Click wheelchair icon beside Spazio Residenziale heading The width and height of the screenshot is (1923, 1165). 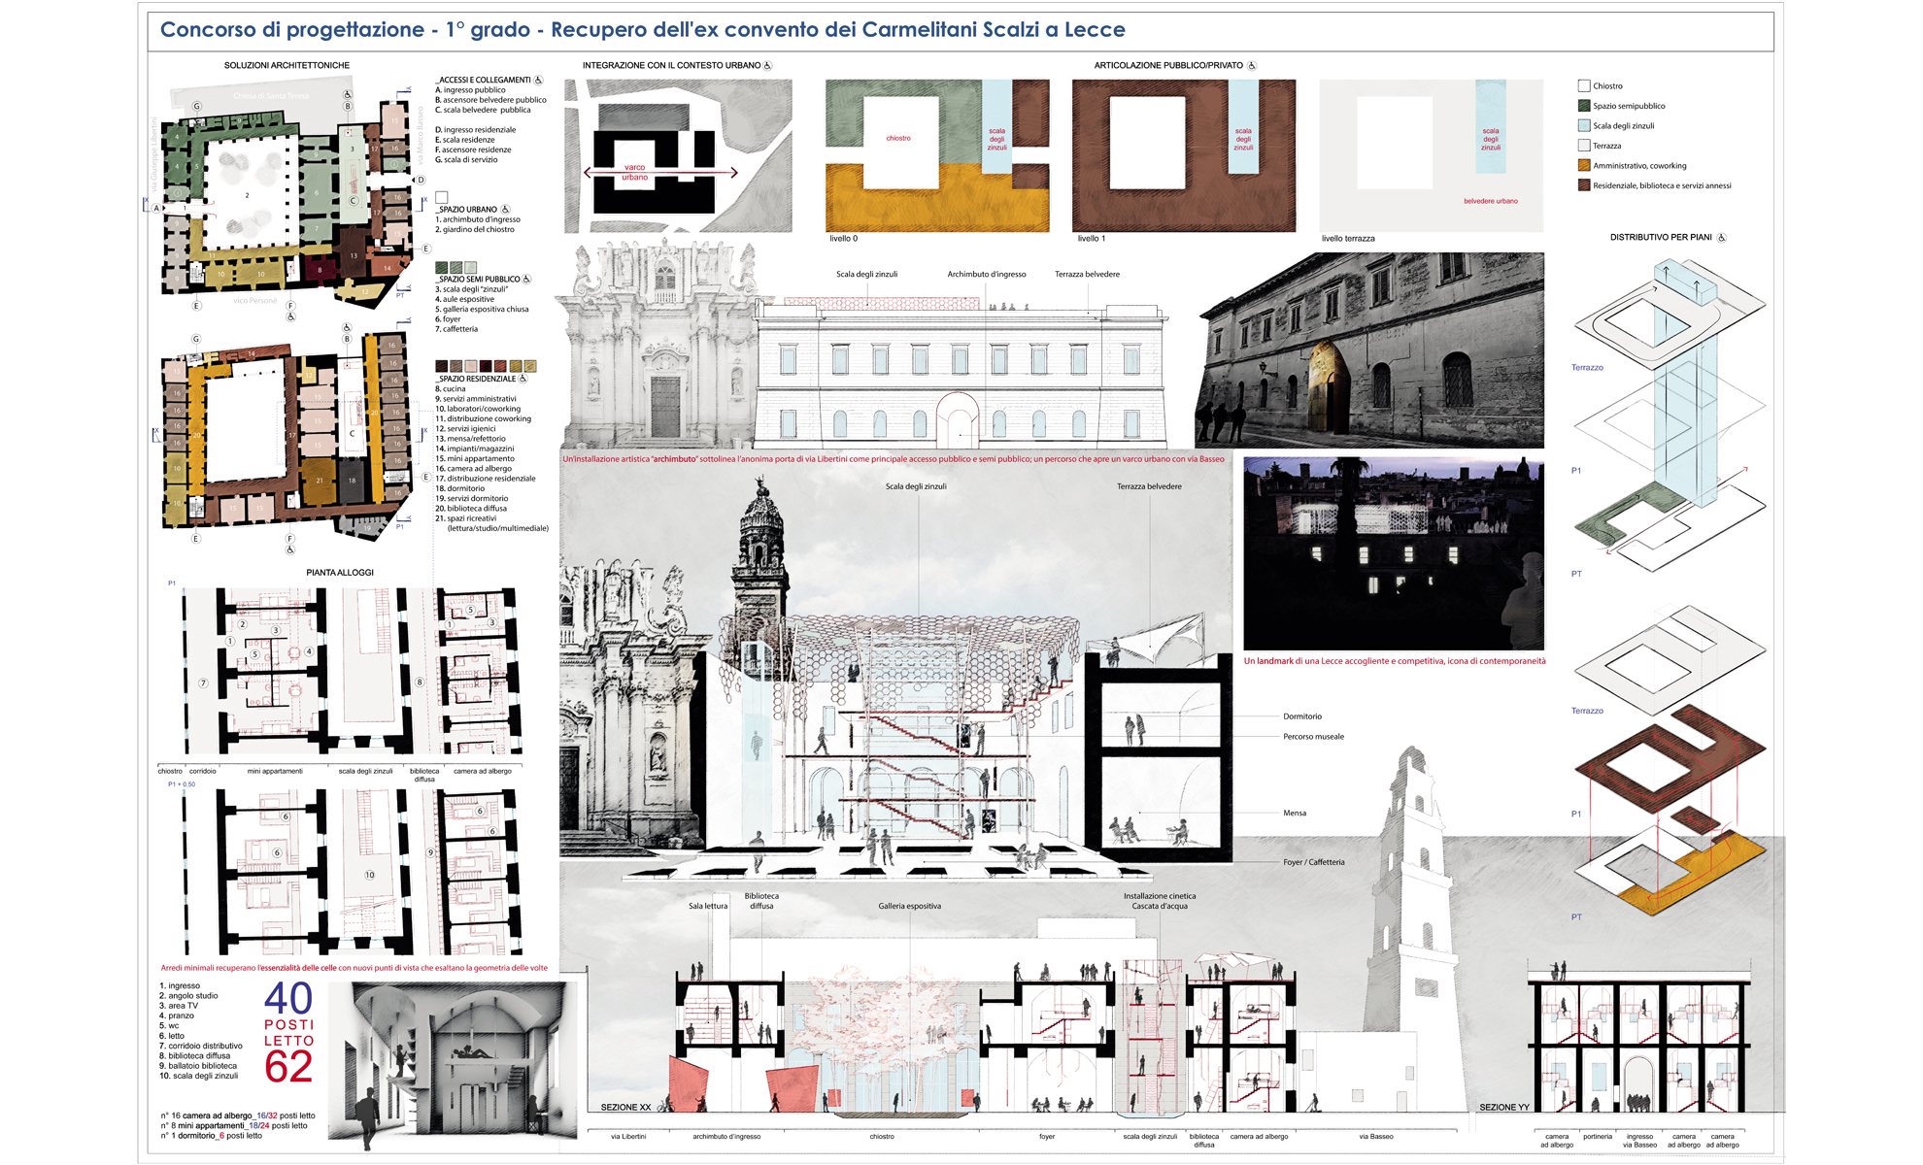coord(523,379)
